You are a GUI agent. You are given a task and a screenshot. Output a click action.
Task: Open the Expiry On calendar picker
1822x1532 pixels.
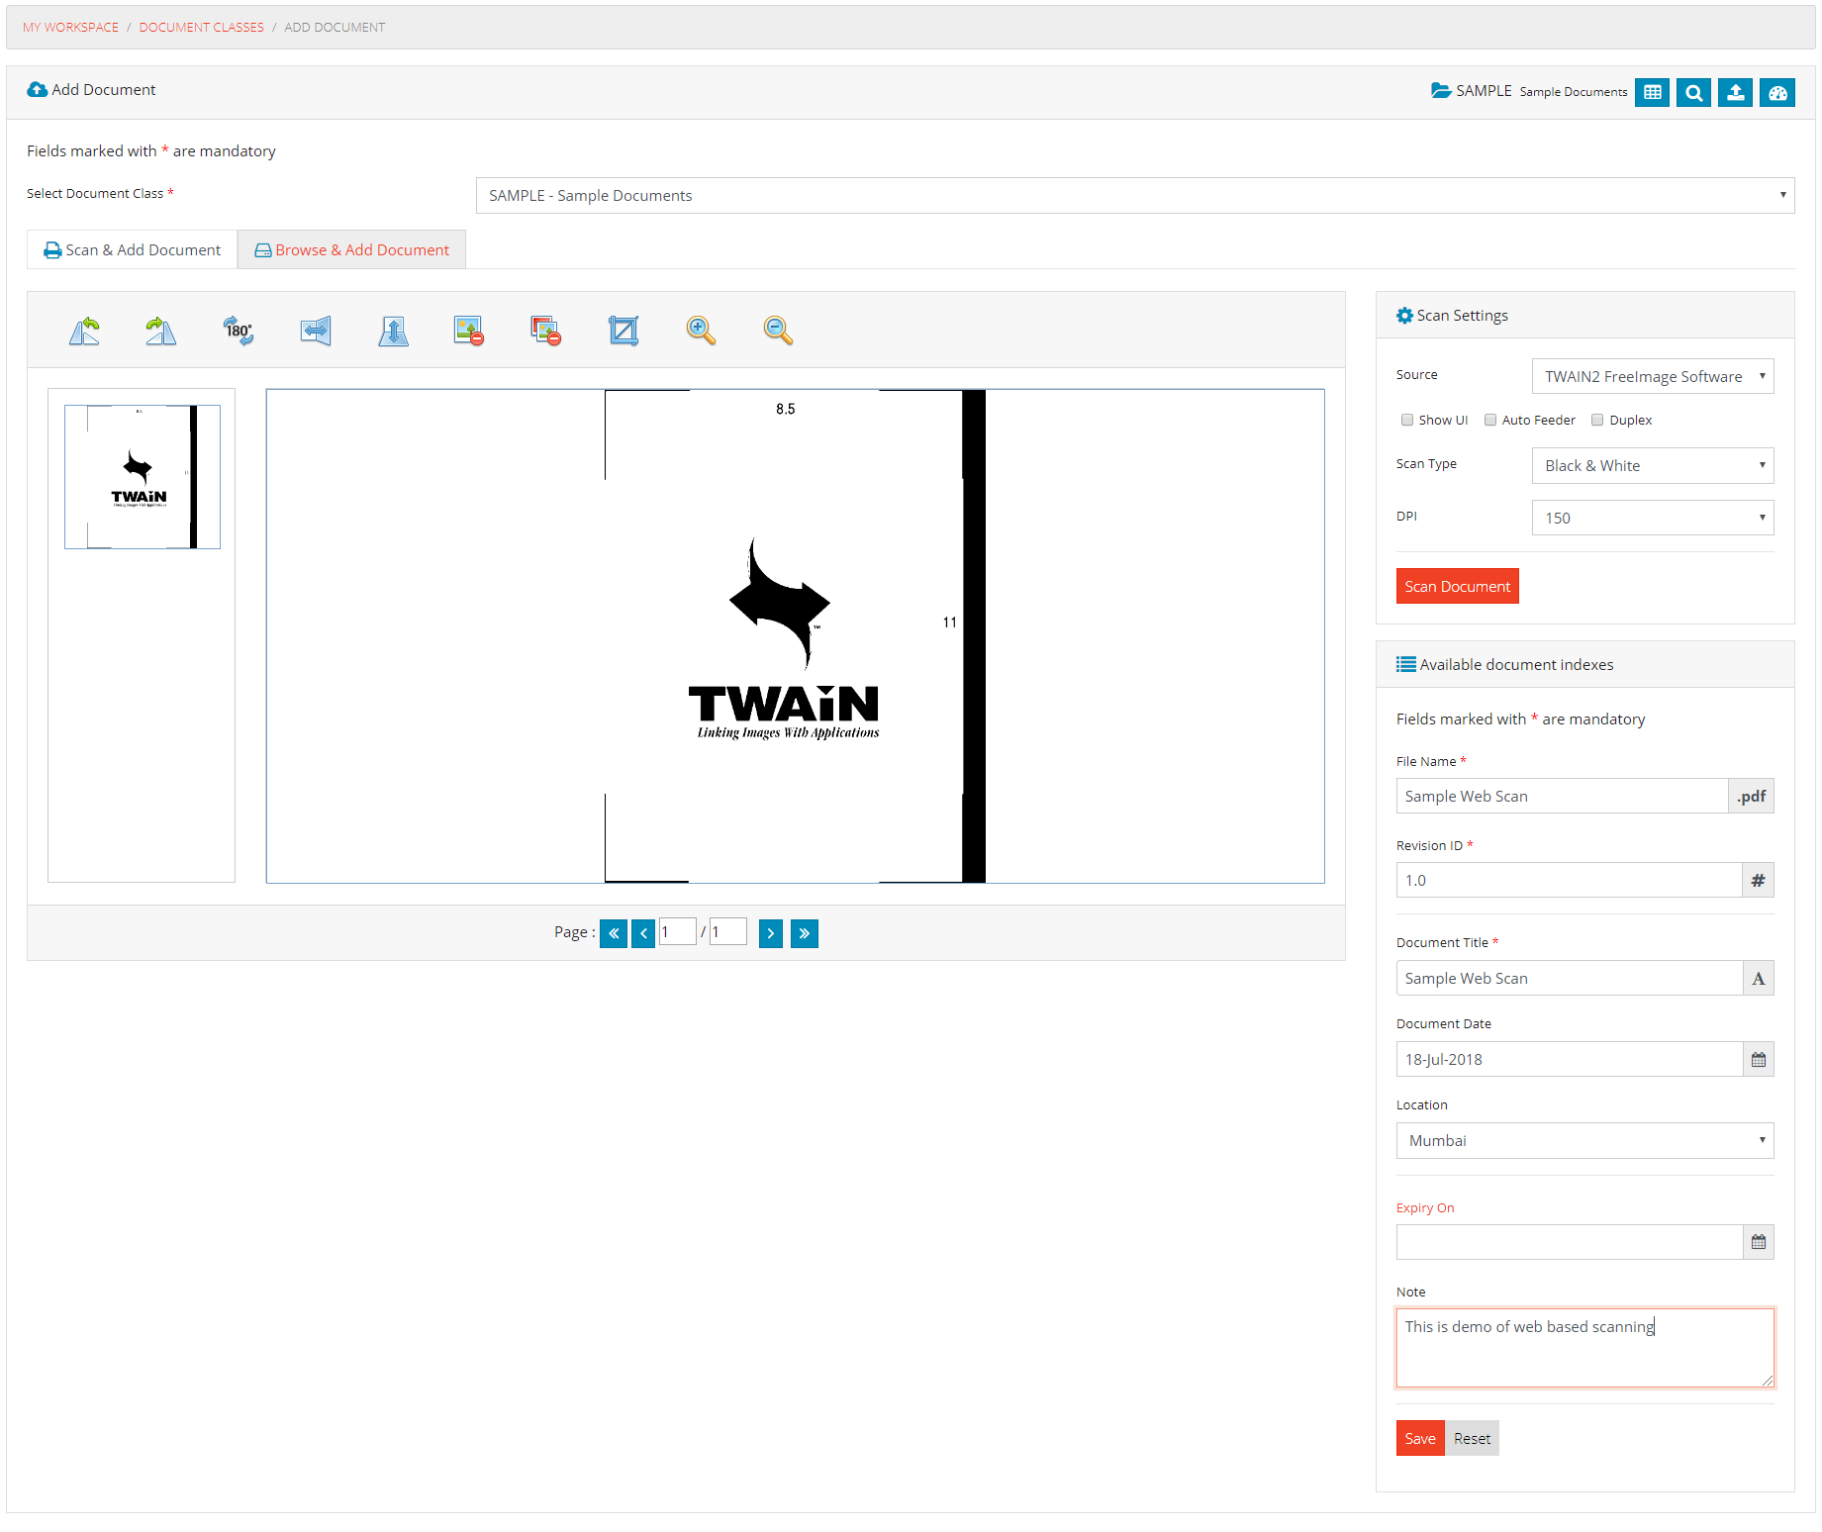click(x=1758, y=1242)
